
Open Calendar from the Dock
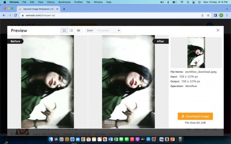point(88,139)
